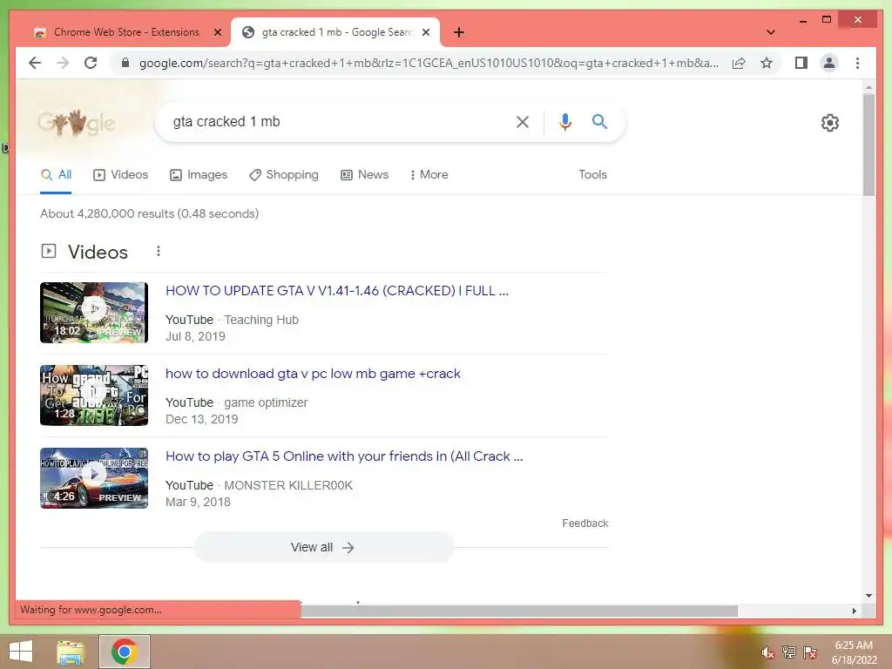
Task: Reload the page with the refresh icon
Action: click(x=91, y=63)
